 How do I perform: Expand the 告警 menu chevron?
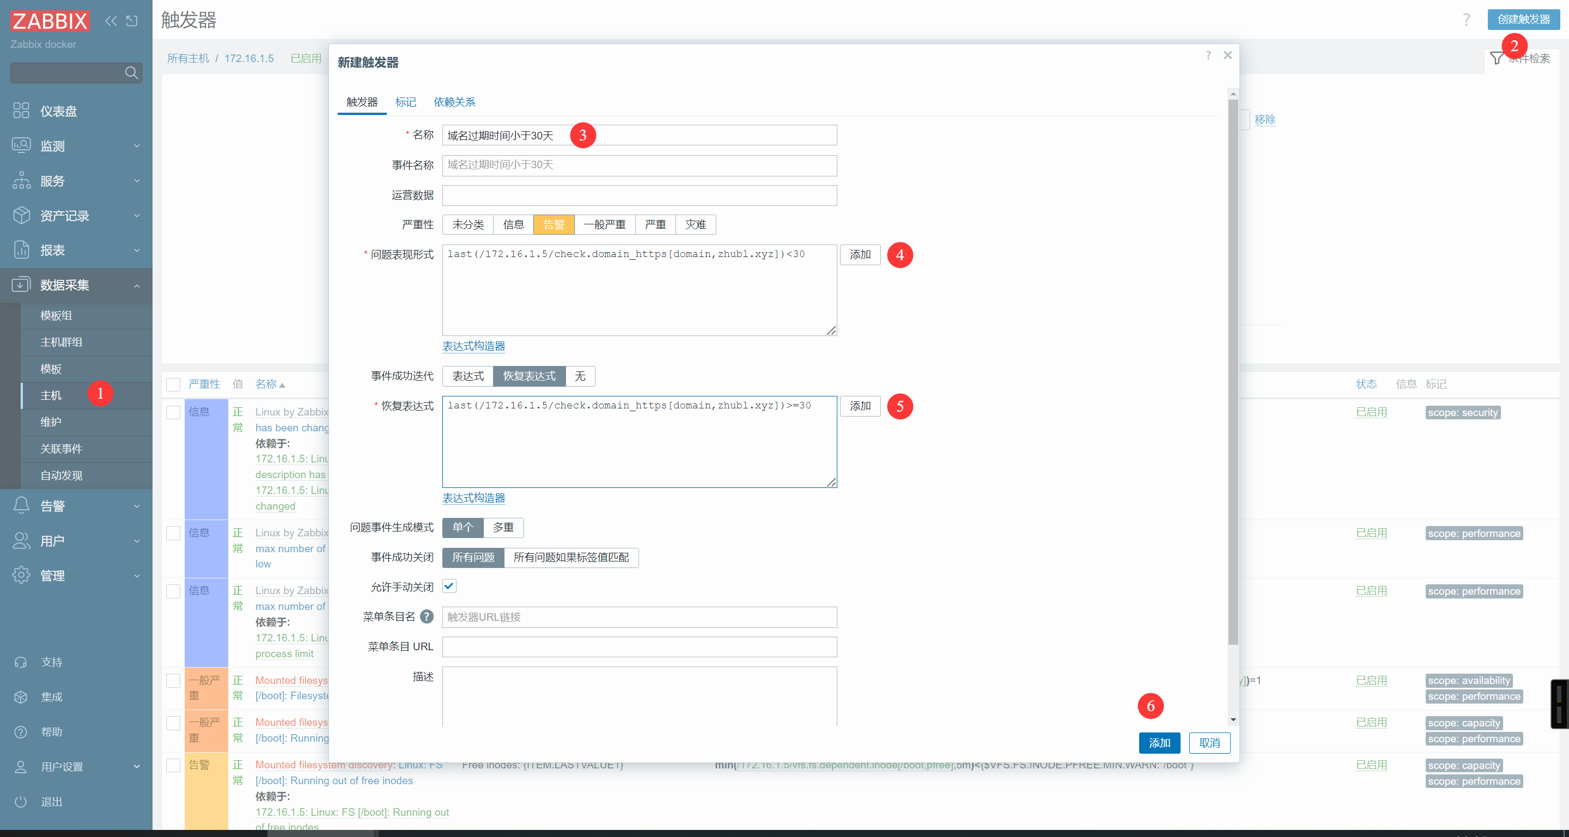[x=137, y=506]
